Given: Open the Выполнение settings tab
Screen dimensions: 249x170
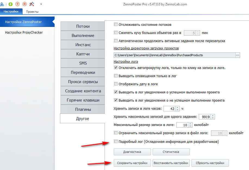Looking at the screenshot, I should point(83,35).
